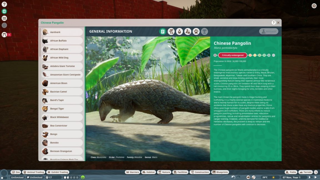The width and height of the screenshot is (320, 180).
Task: Open the Nature build menu
Action: coord(164,172)
